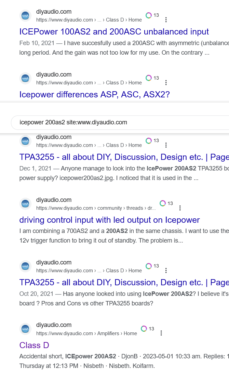Click diyaudio favicon of Dec 1, 2021 TPA3255 result

[26, 141]
